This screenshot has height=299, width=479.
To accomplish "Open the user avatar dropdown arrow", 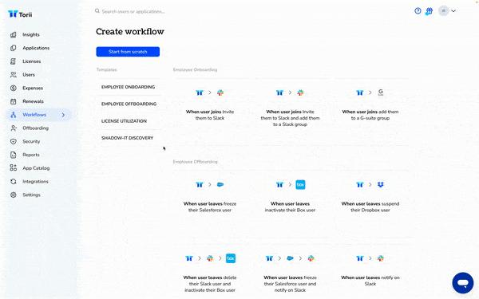I will tap(453, 11).
